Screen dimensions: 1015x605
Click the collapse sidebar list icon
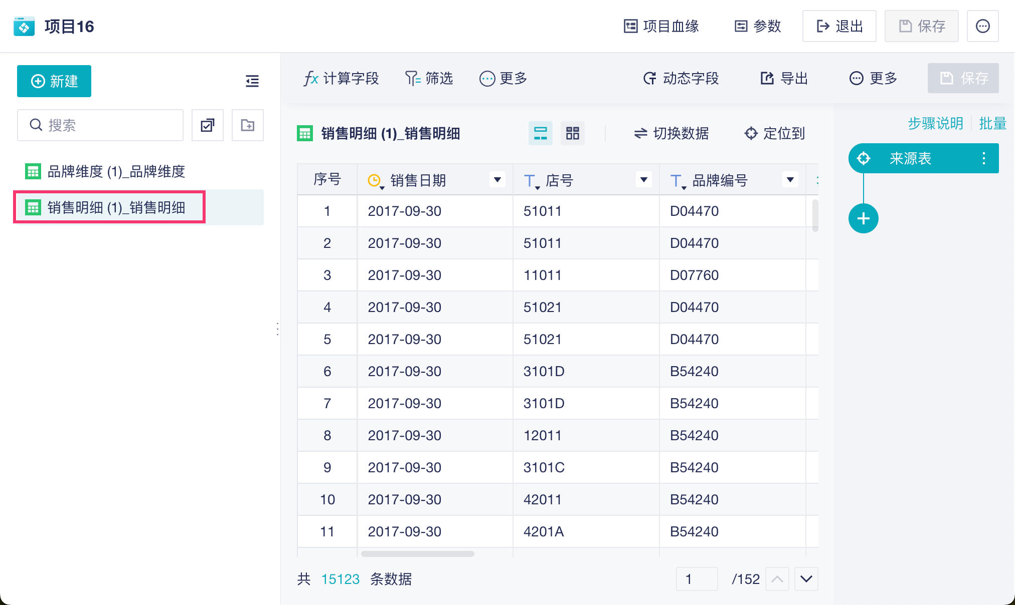pos(252,81)
